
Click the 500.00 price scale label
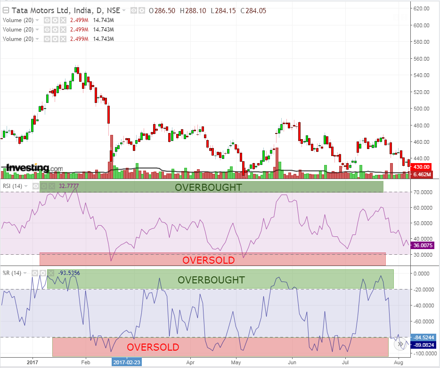click(422, 109)
